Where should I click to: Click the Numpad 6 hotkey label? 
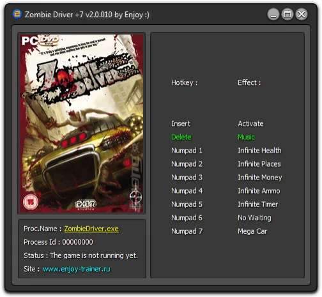[x=187, y=218]
